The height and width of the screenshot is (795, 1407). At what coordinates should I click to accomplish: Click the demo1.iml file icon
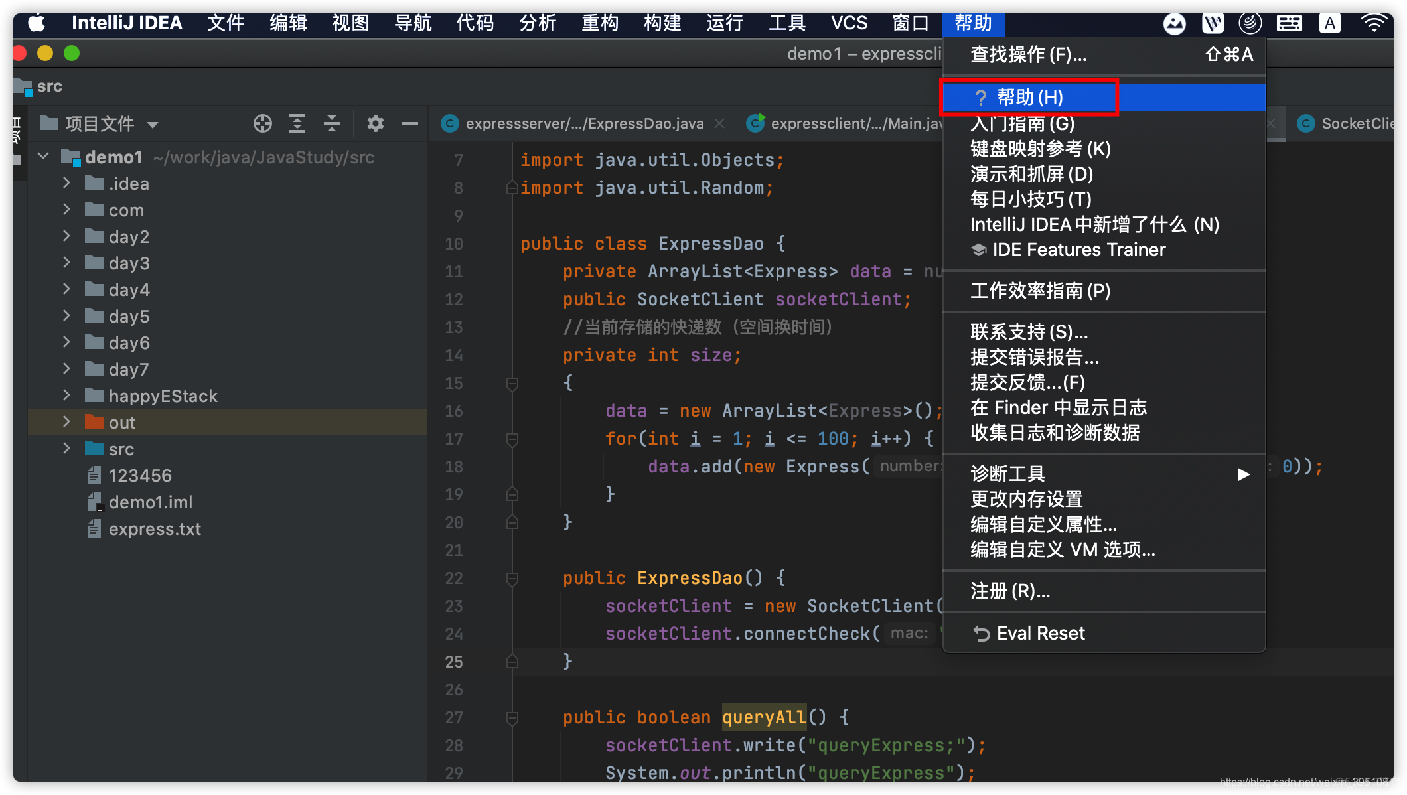tap(95, 502)
